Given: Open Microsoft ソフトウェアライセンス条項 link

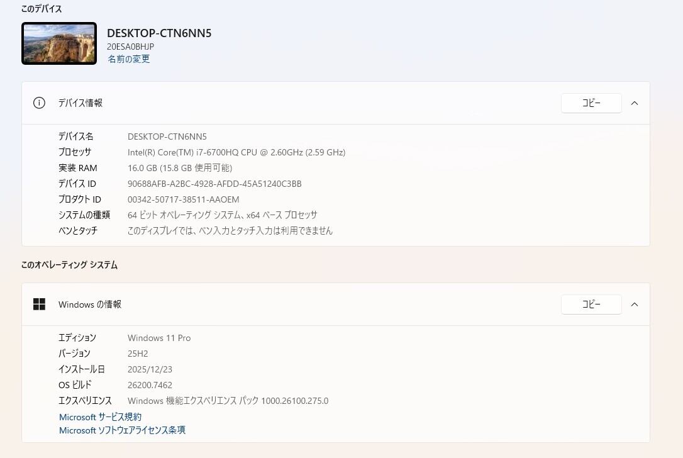Looking at the screenshot, I should [123, 430].
